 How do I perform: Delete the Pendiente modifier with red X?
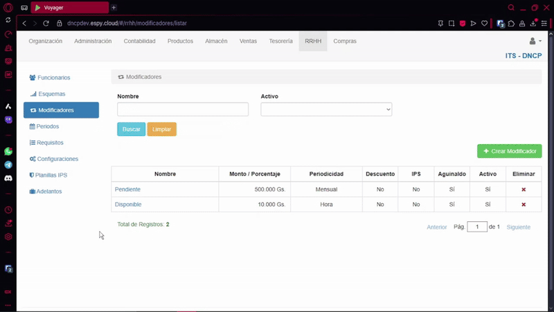524,189
